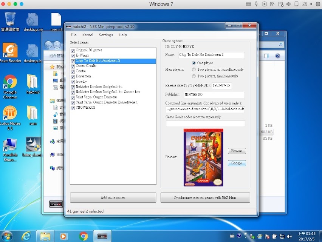The width and height of the screenshot is (322, 242).
Task: Uncheck the Circus Charlie checkbox
Action: pyautogui.click(x=73, y=66)
